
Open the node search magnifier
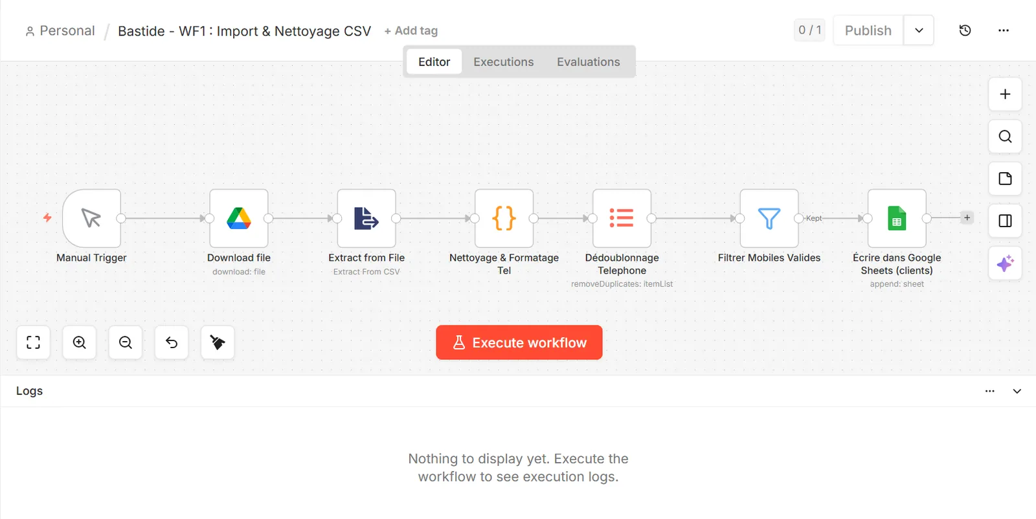pyautogui.click(x=1005, y=137)
